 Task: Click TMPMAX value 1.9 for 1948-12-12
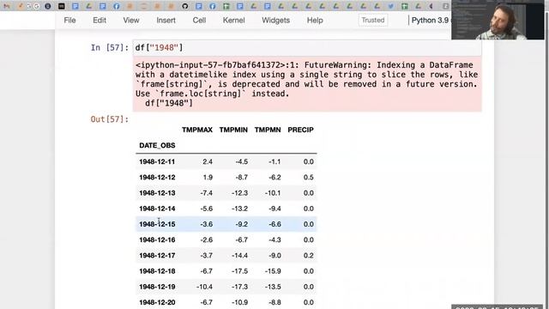(x=208, y=178)
